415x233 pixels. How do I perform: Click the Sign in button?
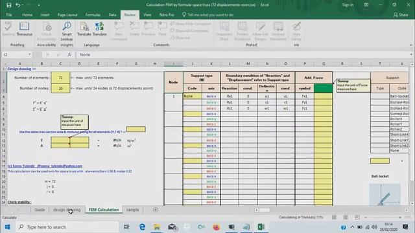pos(348,5)
